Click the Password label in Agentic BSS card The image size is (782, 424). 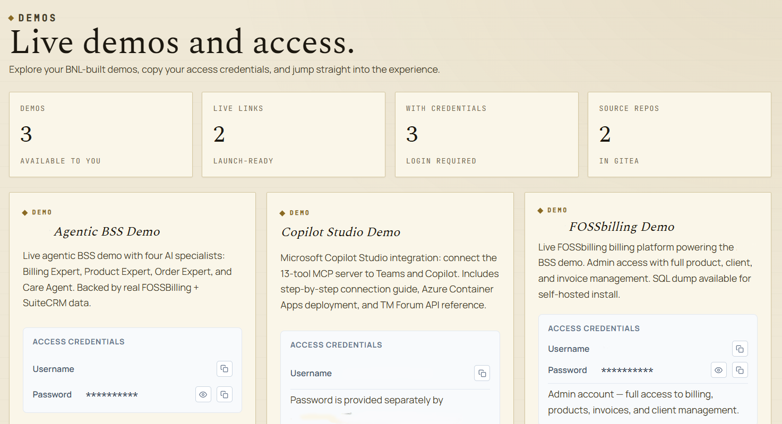click(52, 394)
